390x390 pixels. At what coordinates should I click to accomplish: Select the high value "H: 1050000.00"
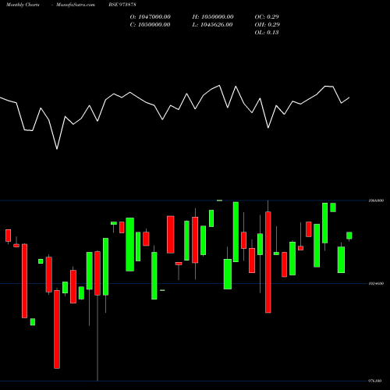[213, 17]
